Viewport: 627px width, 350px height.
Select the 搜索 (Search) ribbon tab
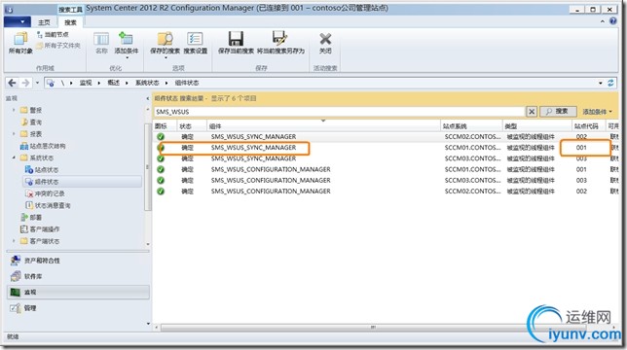coord(70,22)
